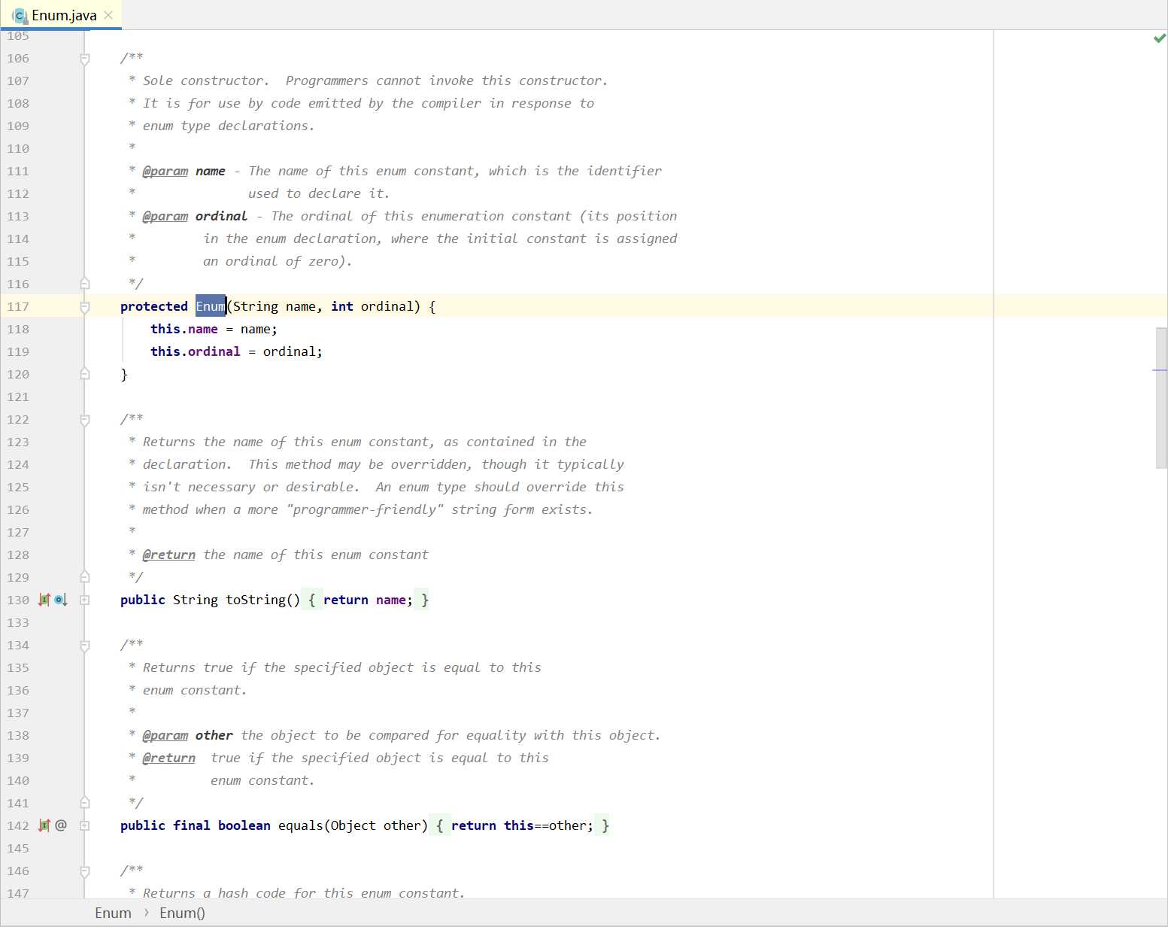
Task: Click the override gutter icon on line 130
Action: (x=44, y=600)
